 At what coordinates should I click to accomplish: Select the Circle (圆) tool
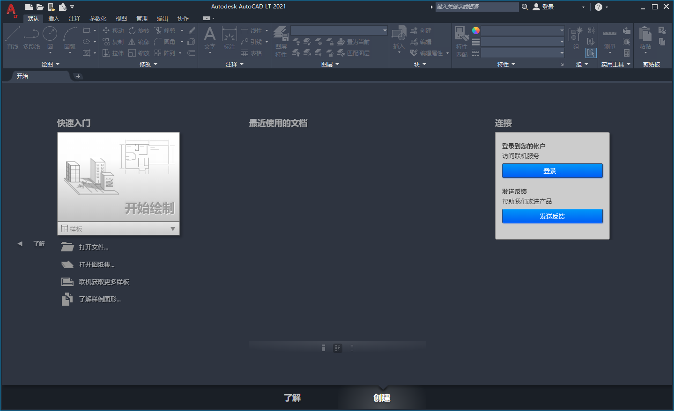[50, 33]
